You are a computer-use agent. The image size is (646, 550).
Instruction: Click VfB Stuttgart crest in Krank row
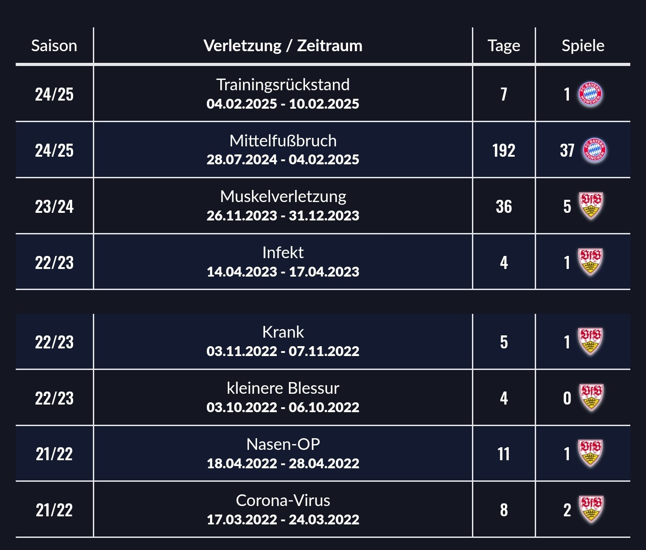click(590, 341)
